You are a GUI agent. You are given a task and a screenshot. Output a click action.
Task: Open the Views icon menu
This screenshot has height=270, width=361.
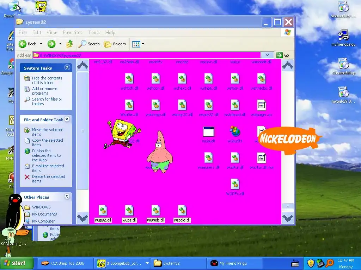pyautogui.click(x=138, y=44)
